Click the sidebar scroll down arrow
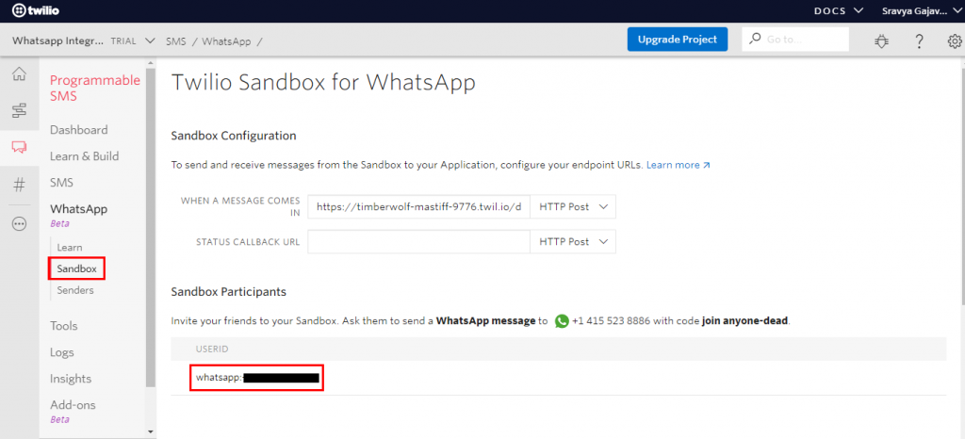Image resolution: width=965 pixels, height=439 pixels. pyautogui.click(x=151, y=432)
